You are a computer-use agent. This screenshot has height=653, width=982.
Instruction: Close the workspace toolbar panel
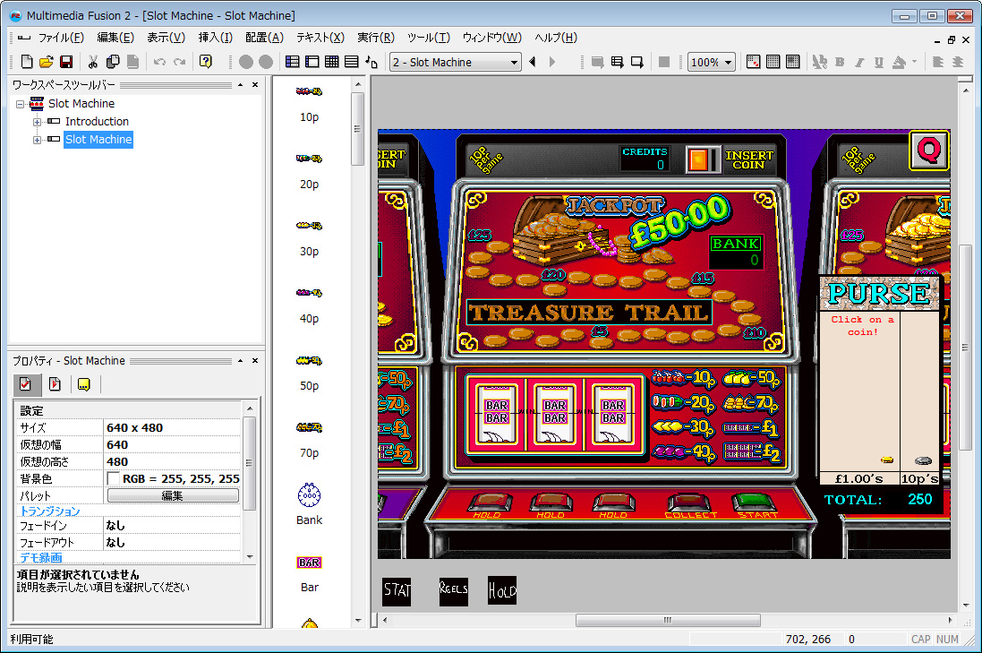point(255,84)
